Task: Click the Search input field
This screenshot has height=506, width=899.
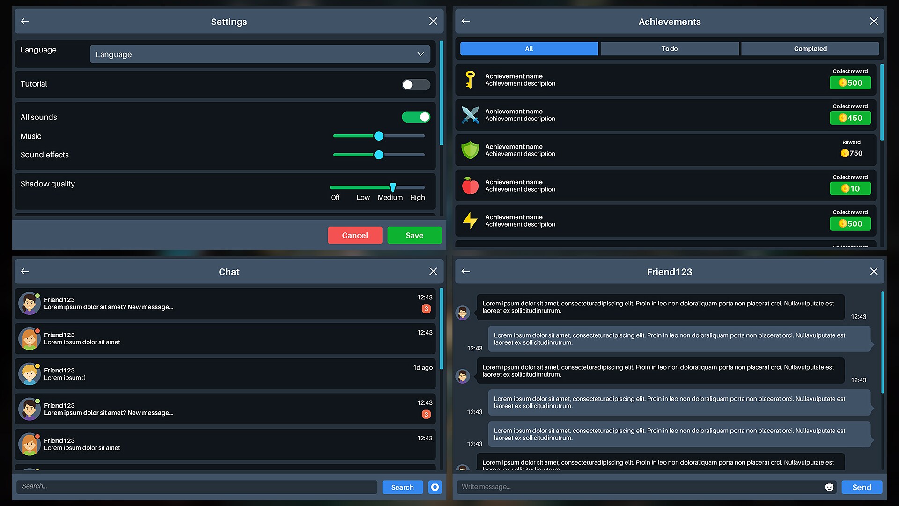Action: [197, 486]
